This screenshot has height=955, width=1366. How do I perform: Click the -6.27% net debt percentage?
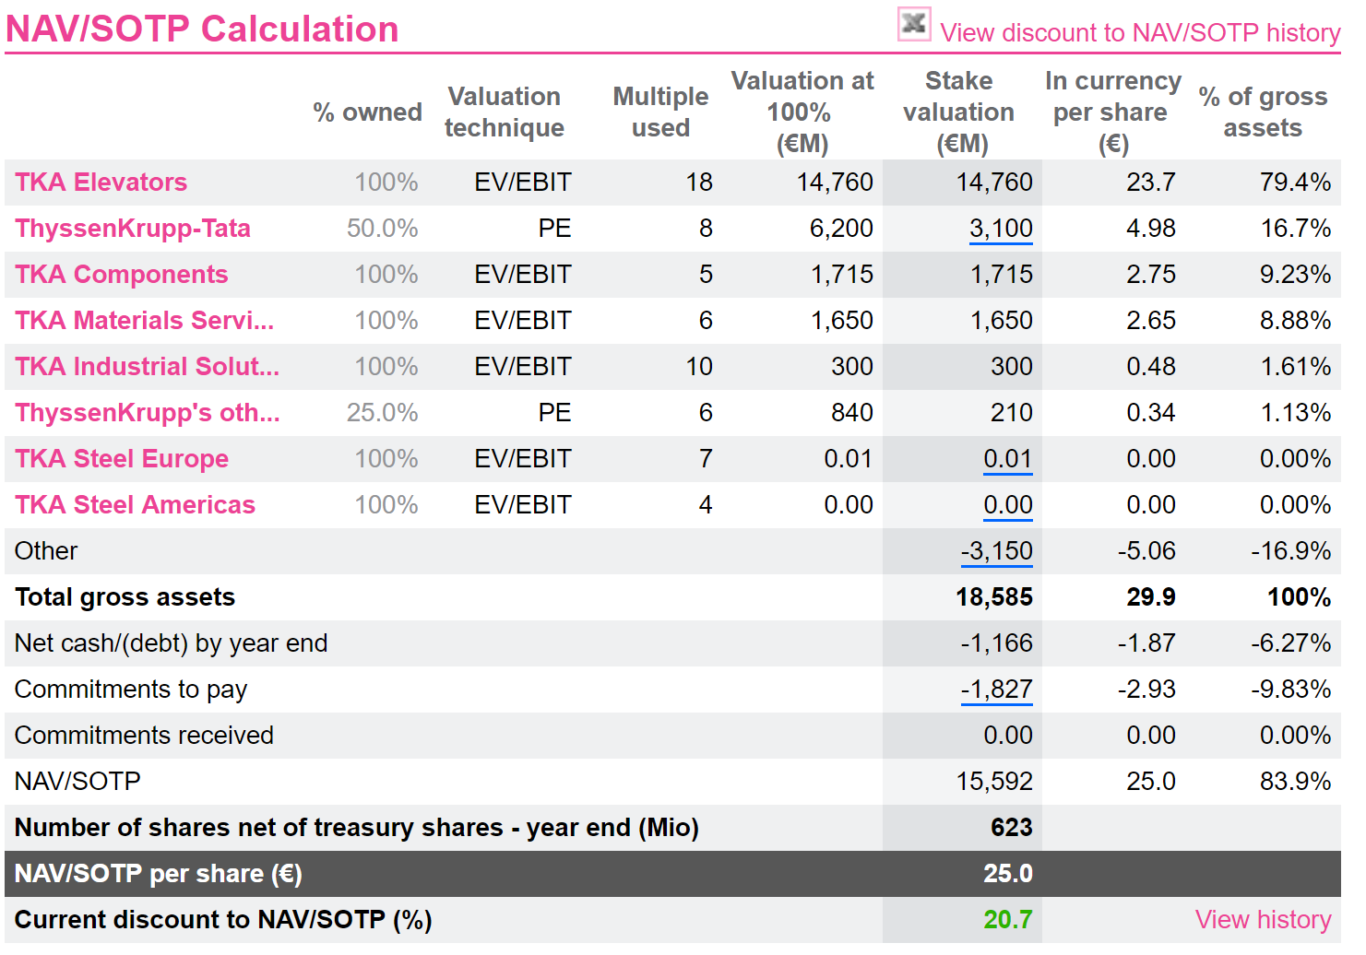tap(1291, 643)
